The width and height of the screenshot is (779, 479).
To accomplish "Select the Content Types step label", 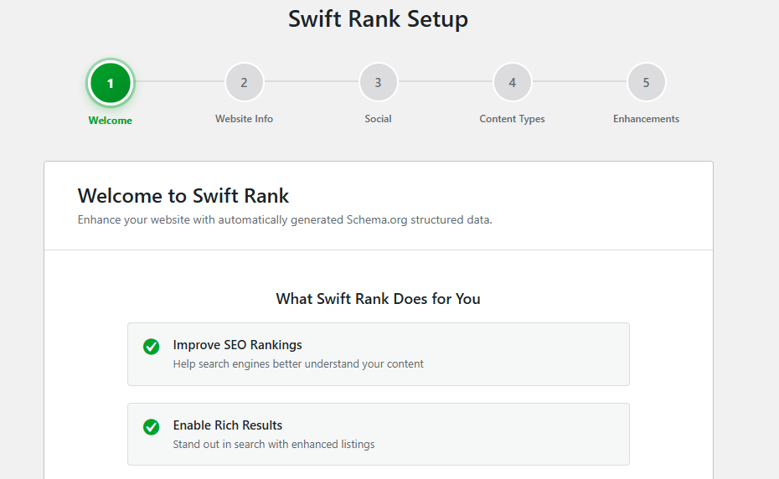I will (512, 119).
